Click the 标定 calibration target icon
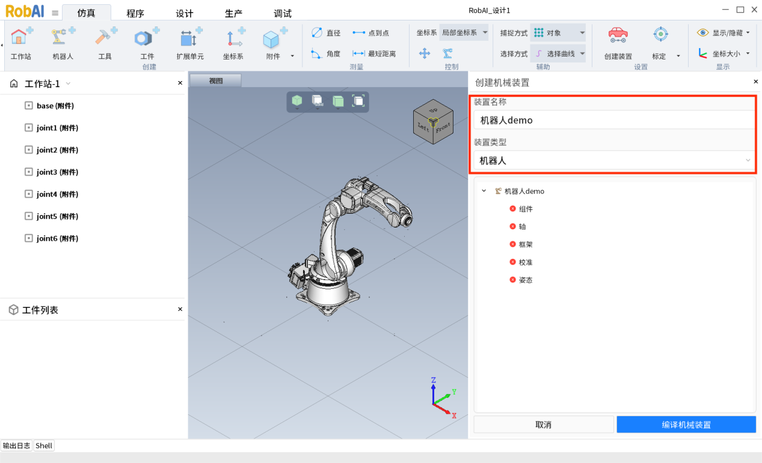 click(x=660, y=35)
